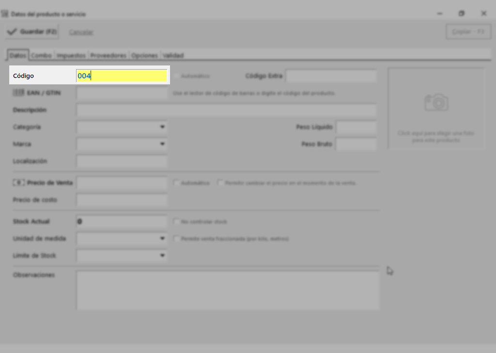Check the No controlar stock checkbox
This screenshot has height=353, width=496.
coord(176,222)
